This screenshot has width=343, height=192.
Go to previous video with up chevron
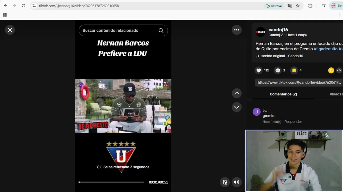click(x=237, y=93)
